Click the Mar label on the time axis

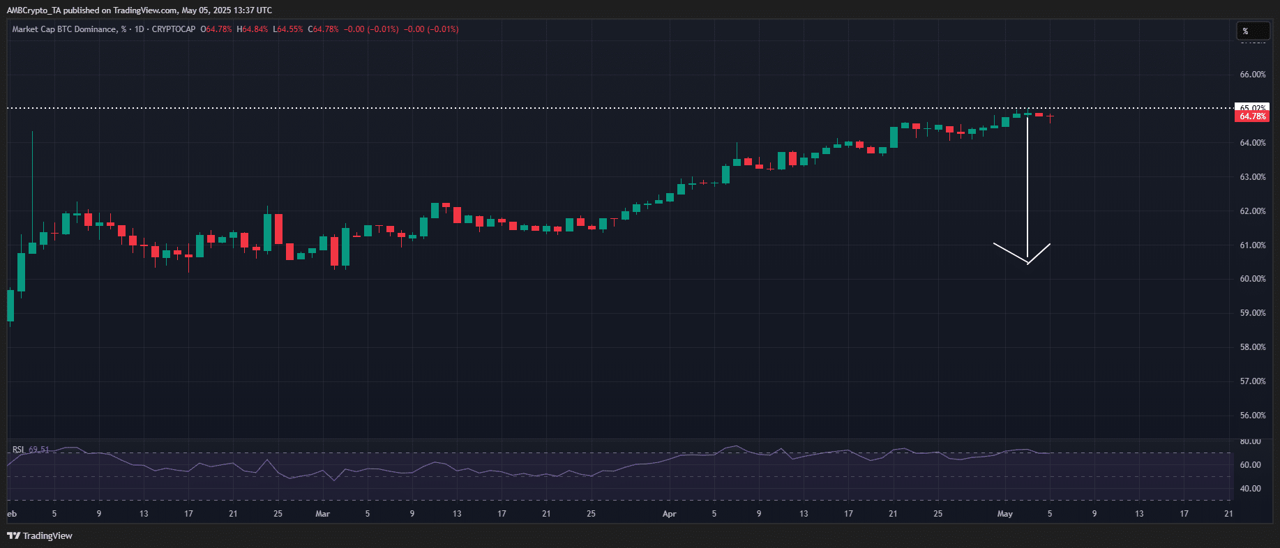pos(322,514)
